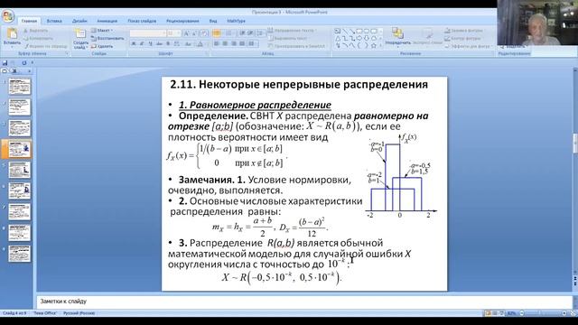Increase list indent level

tap(250, 33)
